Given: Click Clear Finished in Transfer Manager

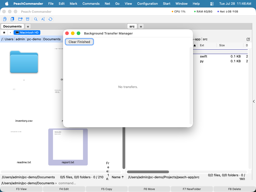Looking at the screenshot, I should click(x=79, y=42).
